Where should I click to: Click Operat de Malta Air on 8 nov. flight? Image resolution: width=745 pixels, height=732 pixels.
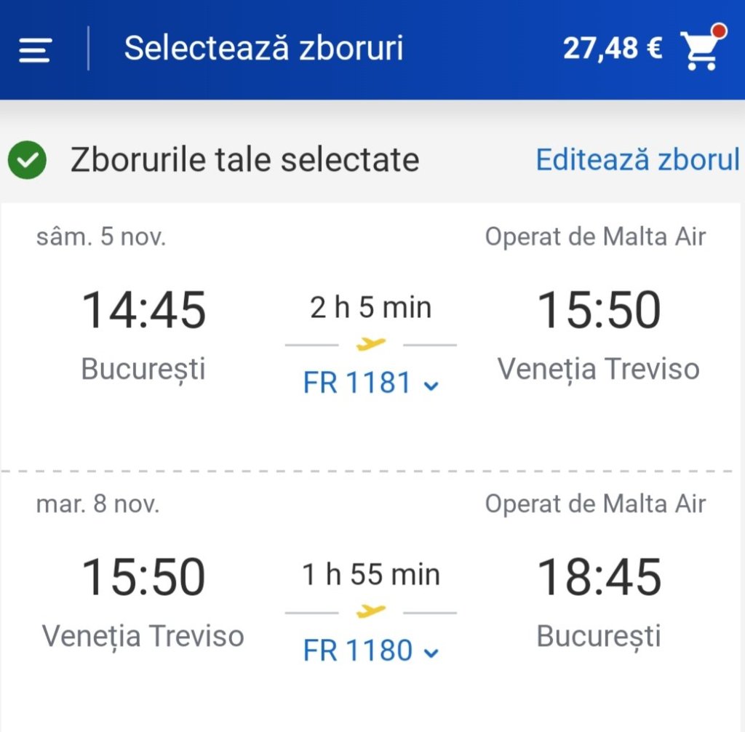[595, 504]
